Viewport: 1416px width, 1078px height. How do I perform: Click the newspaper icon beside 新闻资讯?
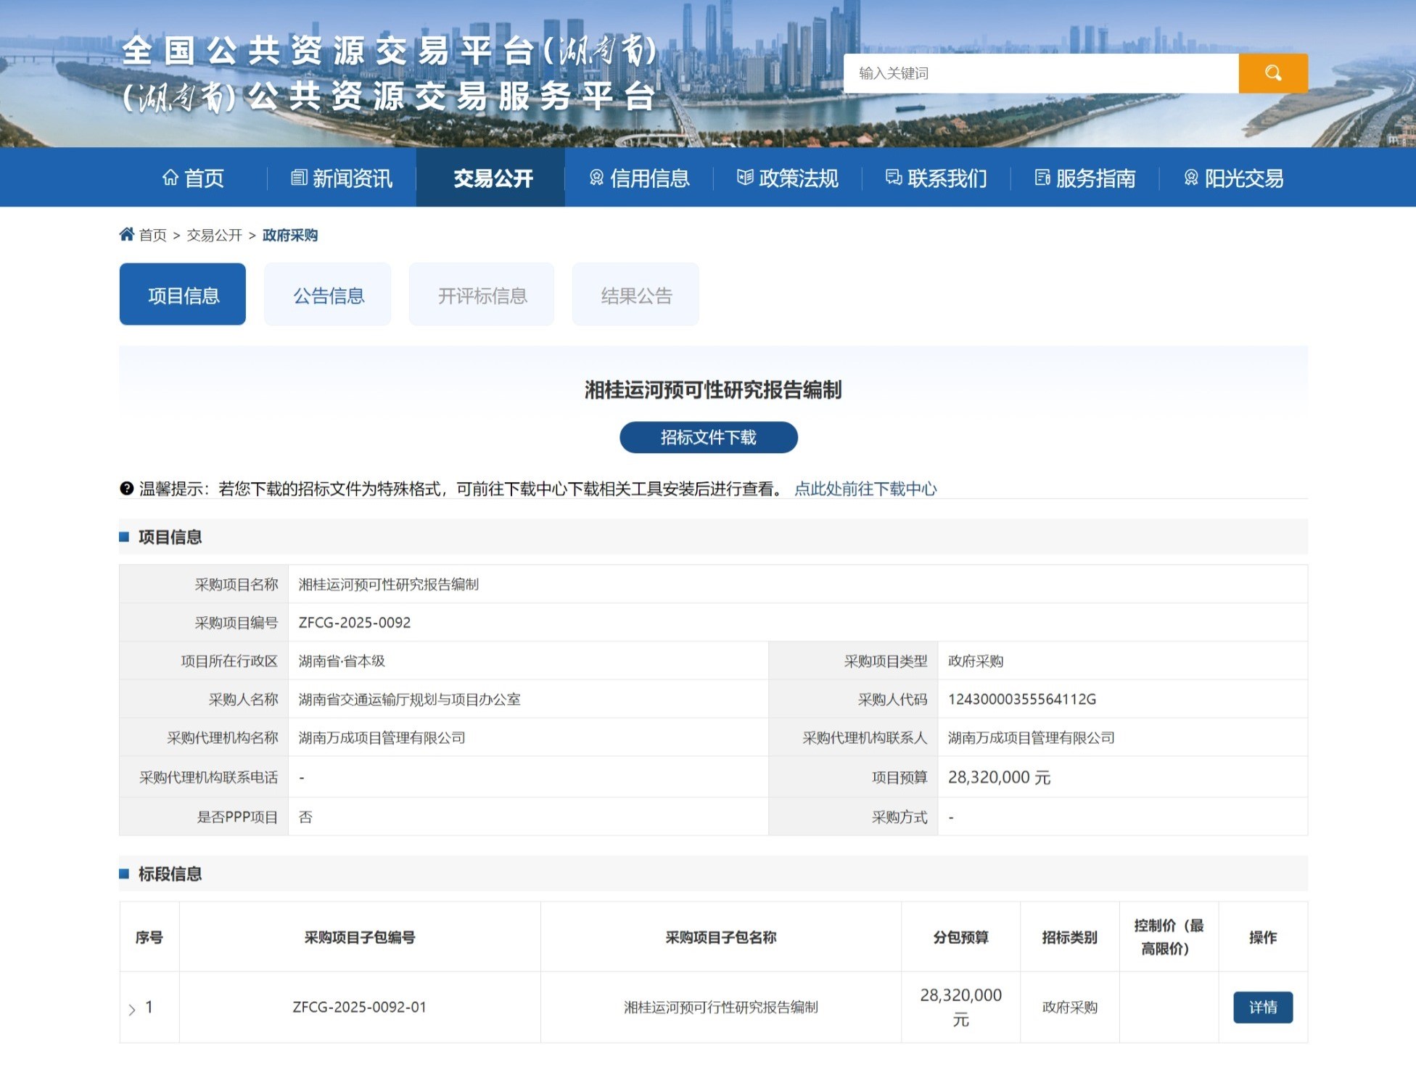tap(299, 178)
